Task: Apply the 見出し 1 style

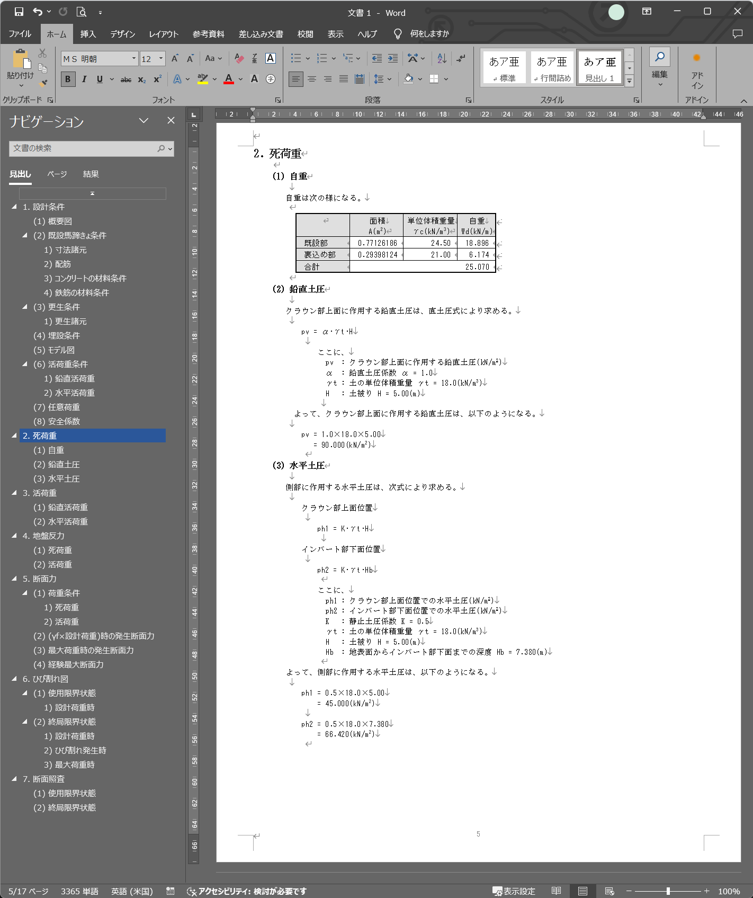Action: 600,67
